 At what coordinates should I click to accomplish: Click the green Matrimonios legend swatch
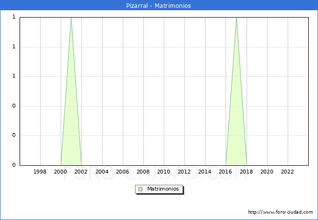(x=140, y=189)
